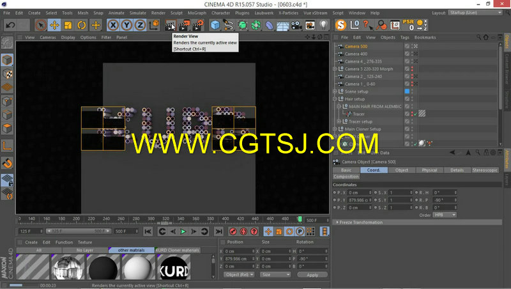
Task: Select the black sphere material thumbnail
Action: coord(103,267)
